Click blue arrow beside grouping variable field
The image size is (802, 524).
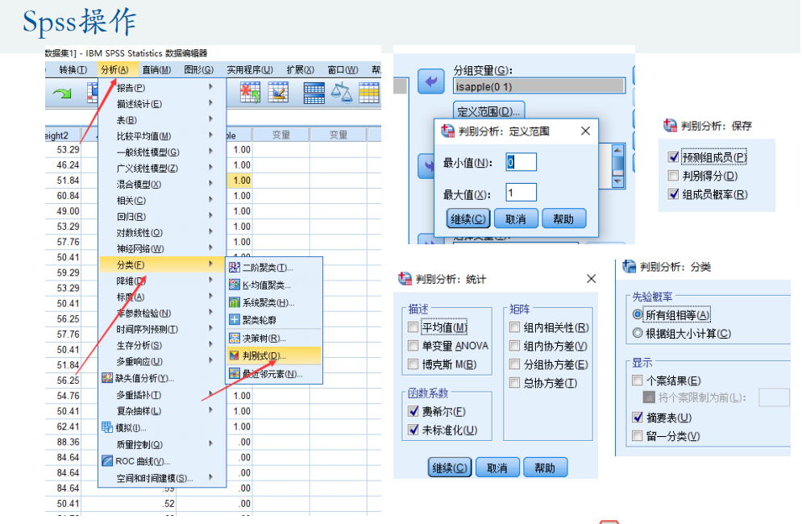click(431, 81)
